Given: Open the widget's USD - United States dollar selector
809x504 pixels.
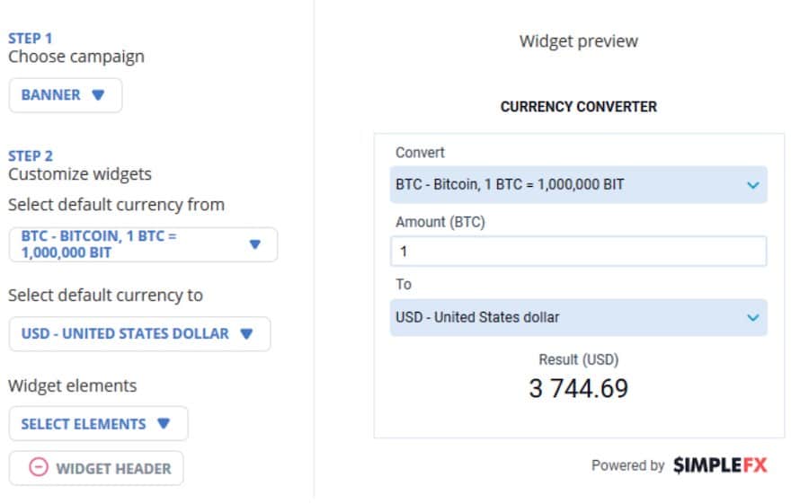Looking at the screenshot, I should [566, 317].
